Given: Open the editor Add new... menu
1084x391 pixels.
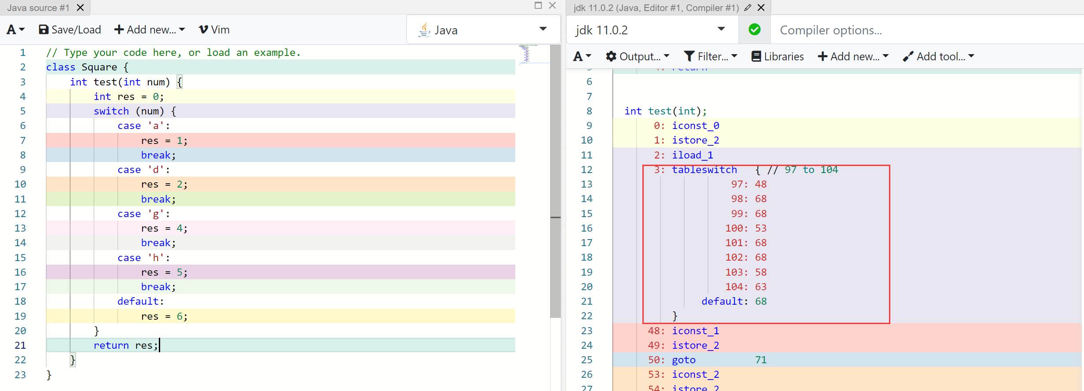Looking at the screenshot, I should click(x=150, y=30).
